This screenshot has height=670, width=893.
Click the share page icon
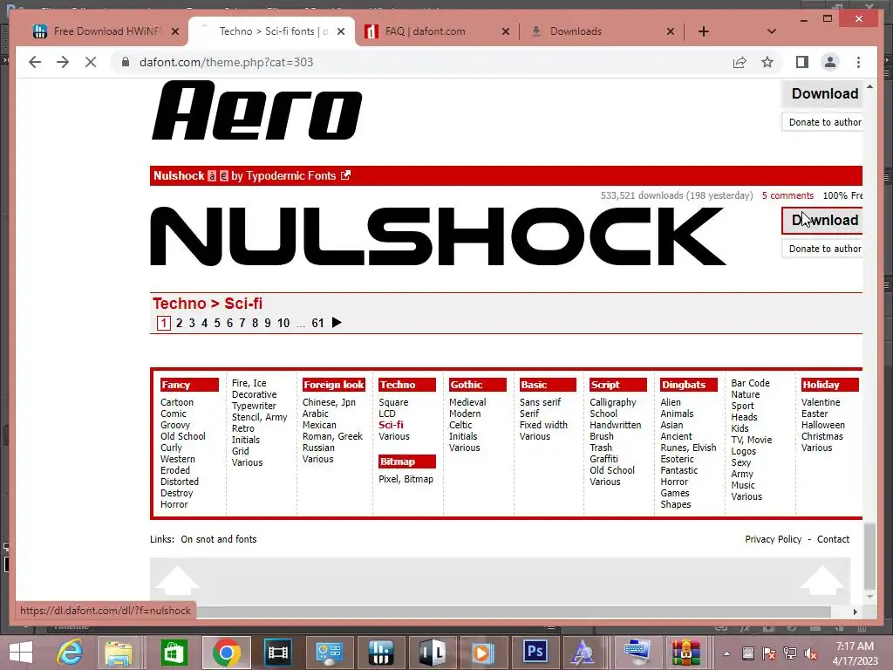(x=740, y=62)
